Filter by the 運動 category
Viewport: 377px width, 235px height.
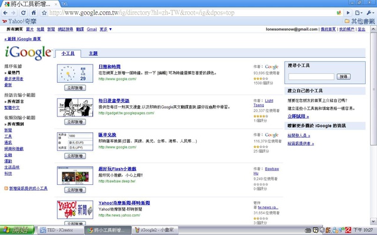(x=8, y=161)
